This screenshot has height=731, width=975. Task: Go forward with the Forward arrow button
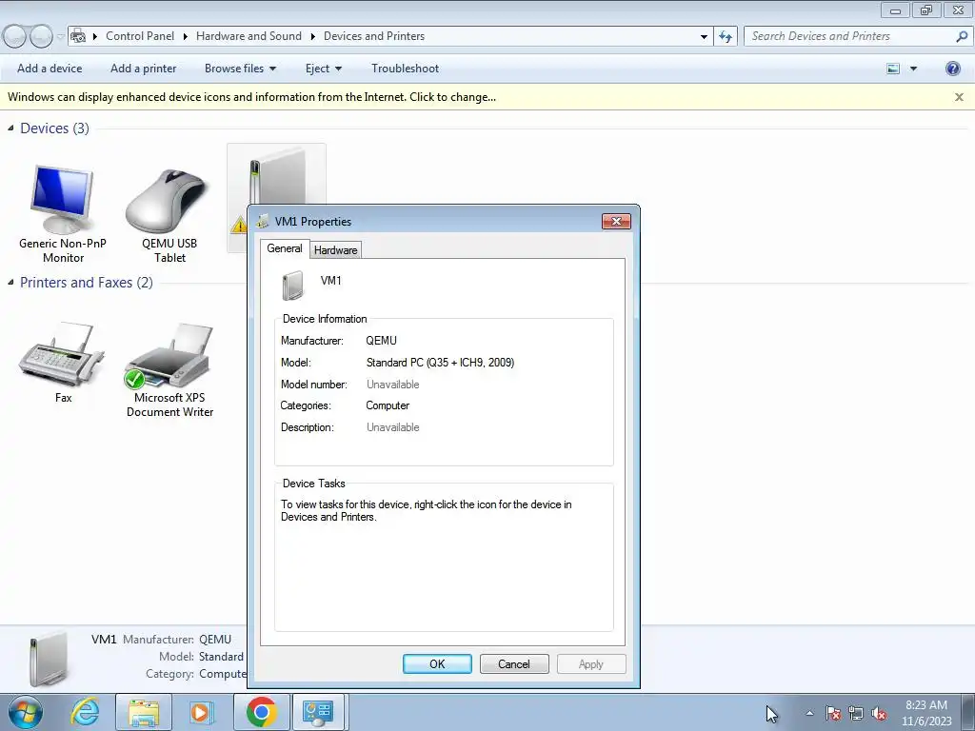tap(42, 36)
